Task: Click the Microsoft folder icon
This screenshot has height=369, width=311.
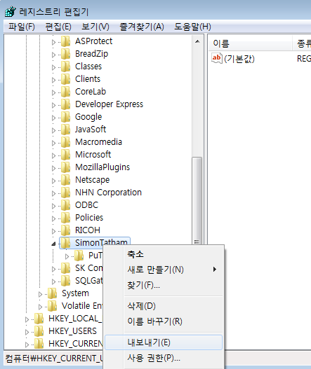Action: [65, 155]
